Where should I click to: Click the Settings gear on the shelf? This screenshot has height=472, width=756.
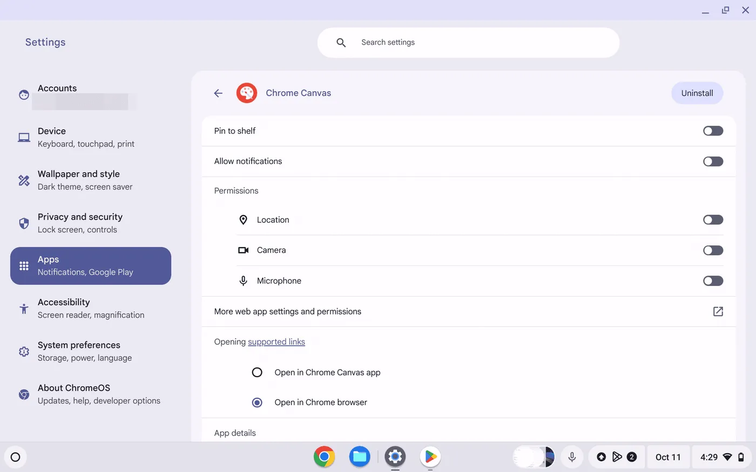tap(395, 457)
